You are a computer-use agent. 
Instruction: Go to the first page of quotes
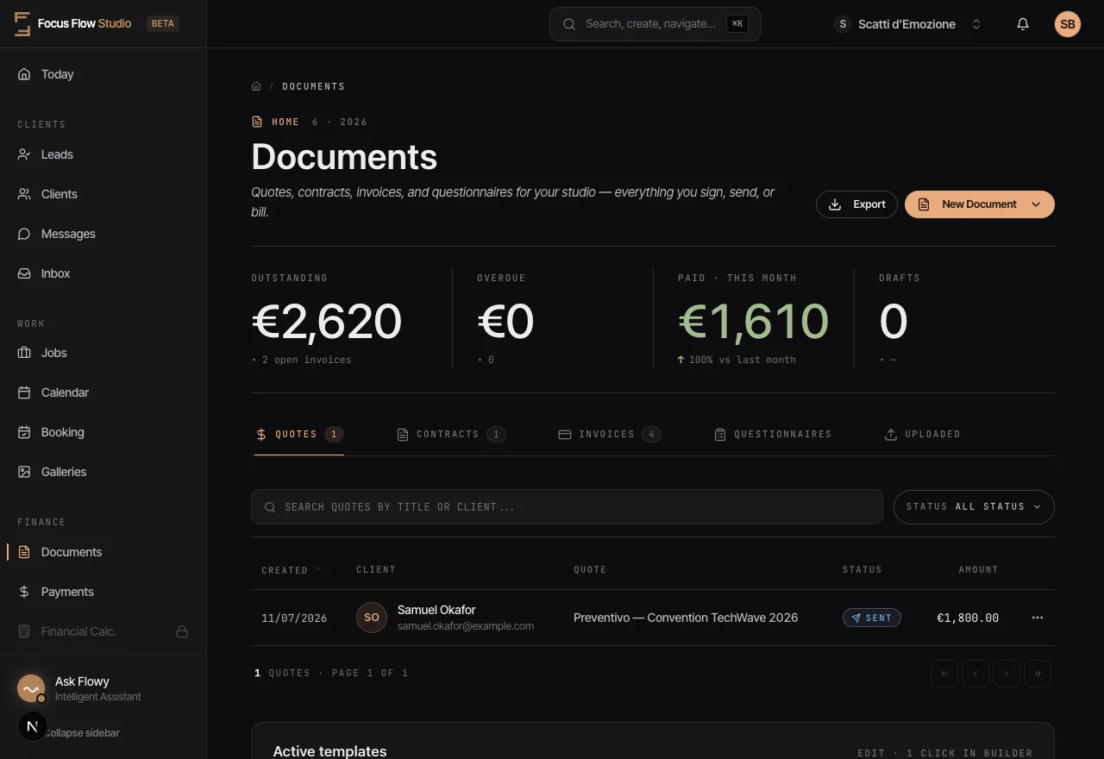(x=944, y=674)
